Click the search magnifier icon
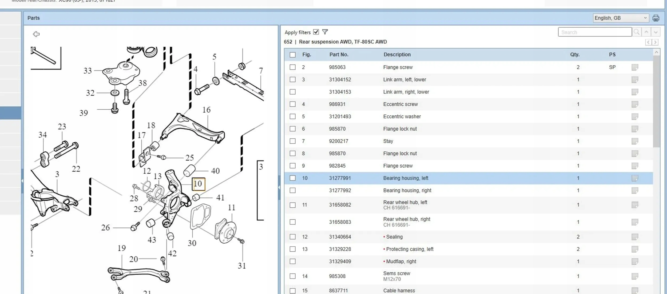Image resolution: width=667 pixels, height=294 pixels. click(x=636, y=32)
